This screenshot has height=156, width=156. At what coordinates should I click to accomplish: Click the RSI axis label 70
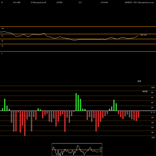click(x=2, y=36)
